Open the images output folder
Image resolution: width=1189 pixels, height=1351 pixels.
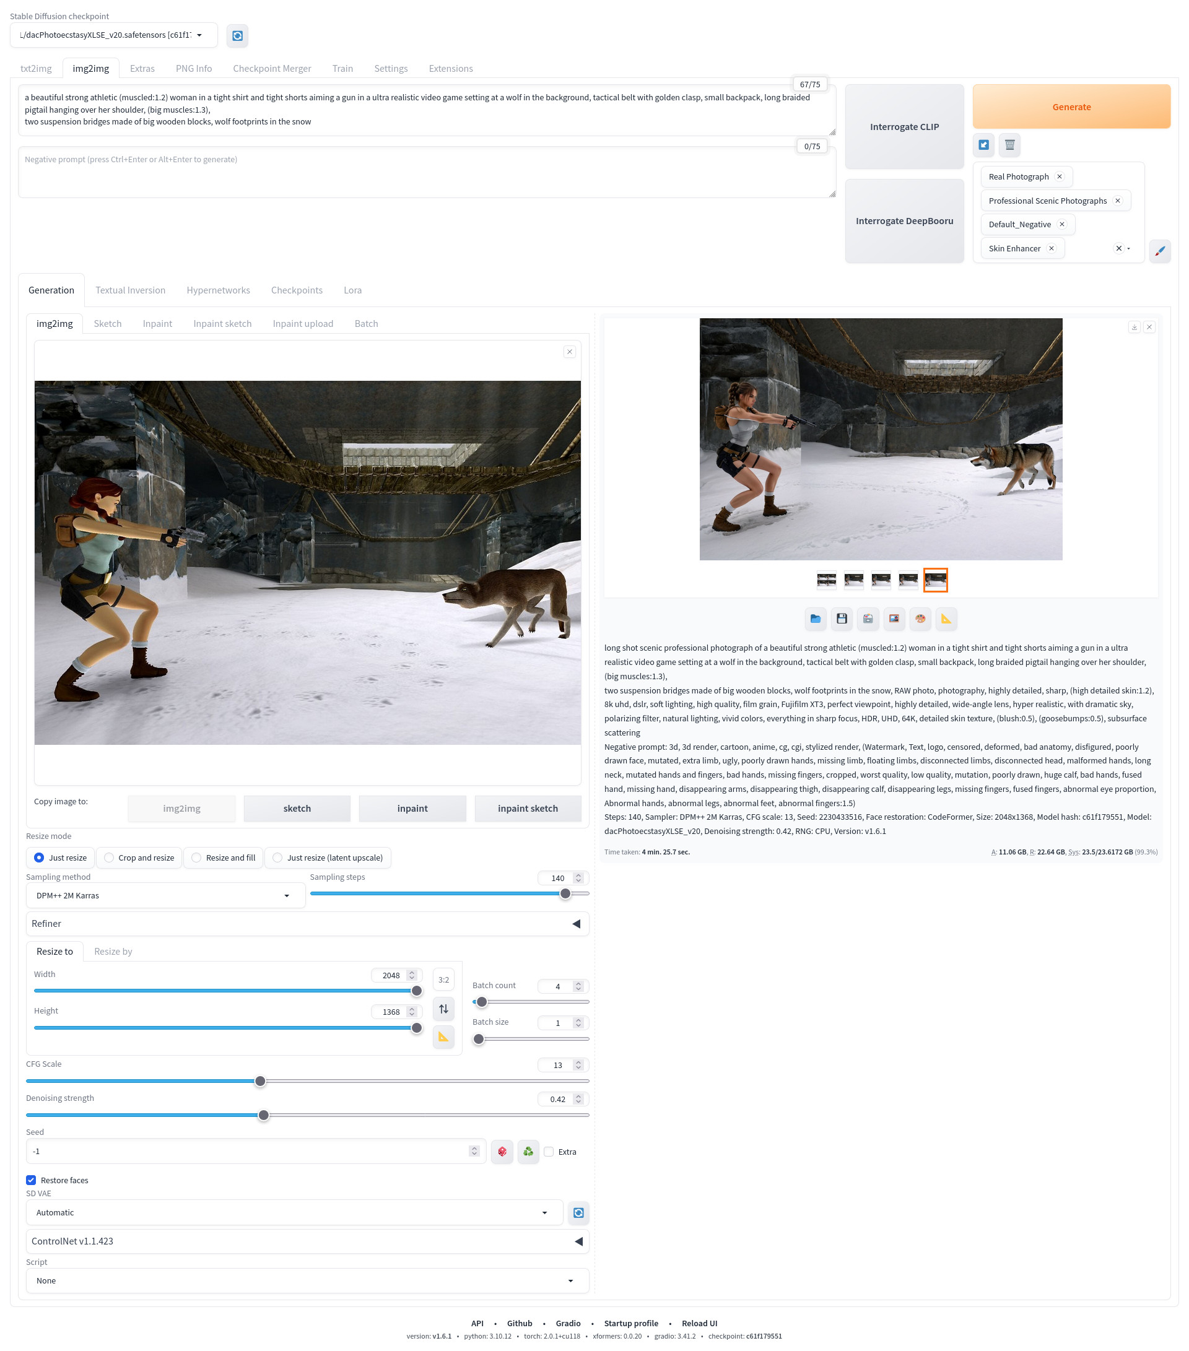click(816, 619)
